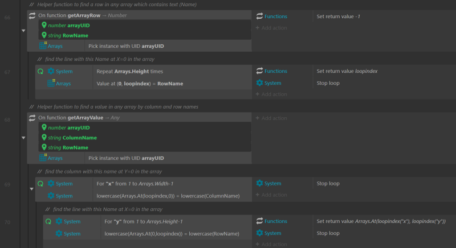Click Functions icon next to Set return value -1

pyautogui.click(x=259, y=16)
